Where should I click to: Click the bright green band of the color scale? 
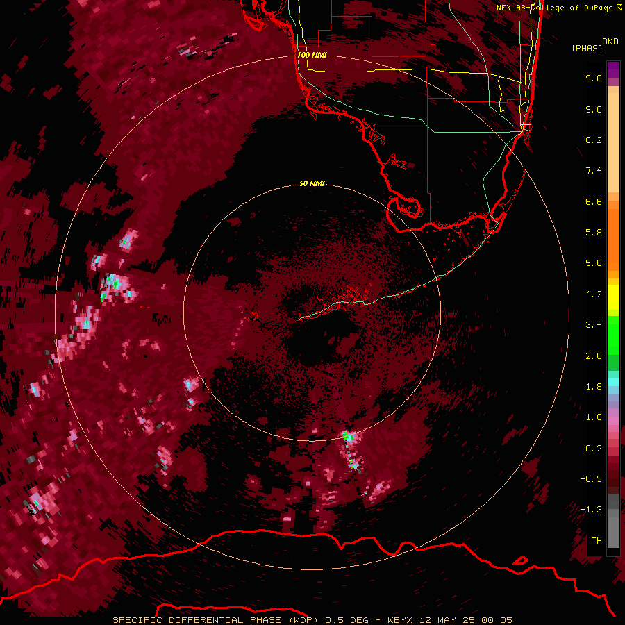click(613, 335)
